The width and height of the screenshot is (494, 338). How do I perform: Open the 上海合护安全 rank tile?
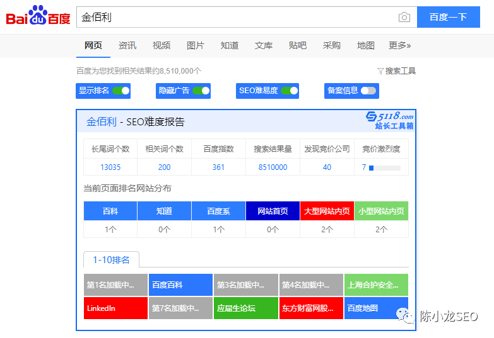click(x=376, y=285)
